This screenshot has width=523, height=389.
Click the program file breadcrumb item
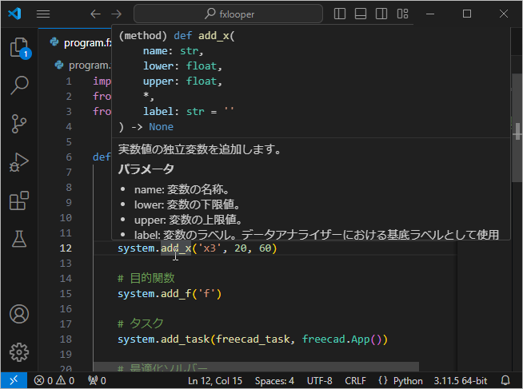(88, 65)
